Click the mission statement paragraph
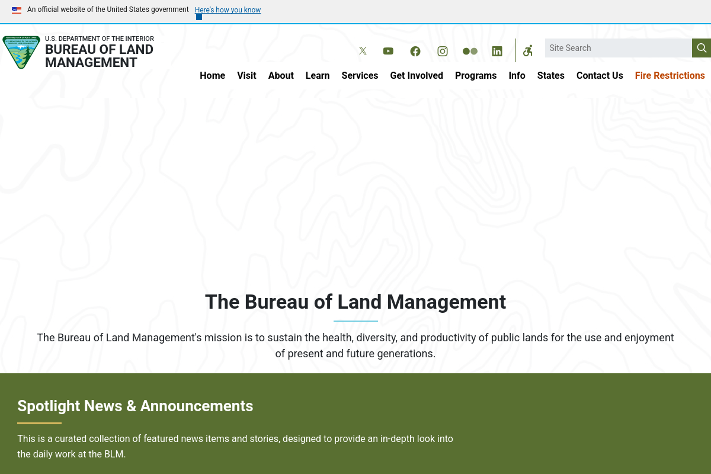This screenshot has width=711, height=474. tap(355, 345)
